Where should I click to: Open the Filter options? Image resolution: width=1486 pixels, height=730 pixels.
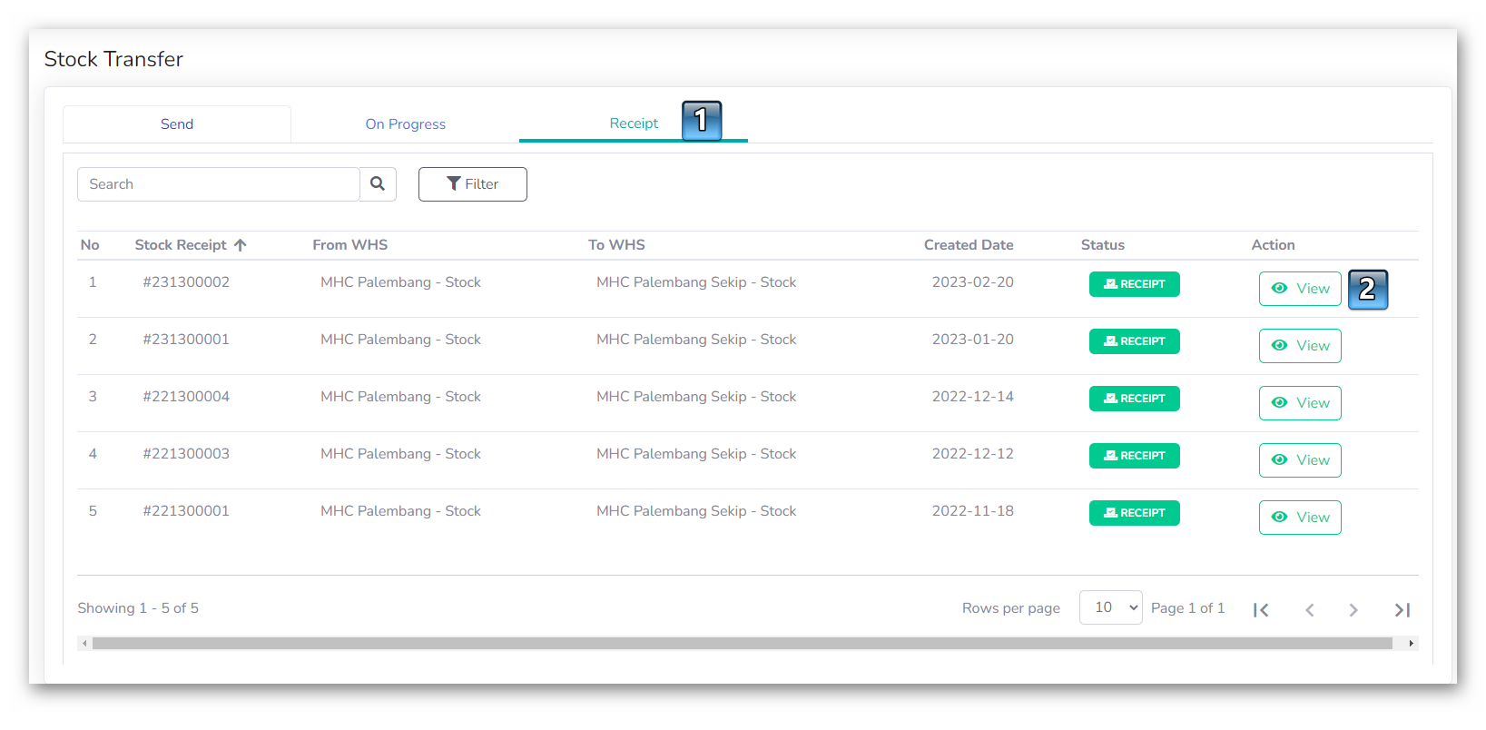(472, 184)
